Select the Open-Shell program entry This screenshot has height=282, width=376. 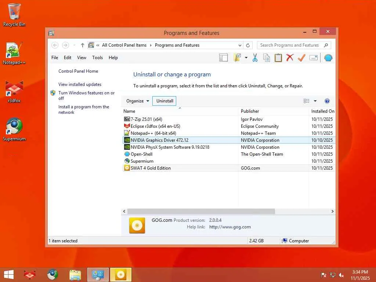pos(229,154)
